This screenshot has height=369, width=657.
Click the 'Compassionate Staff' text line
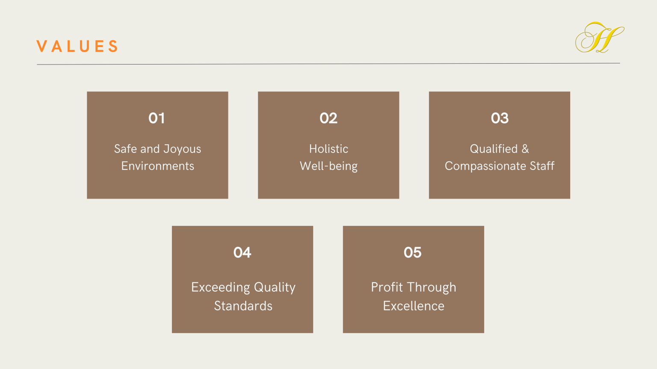pos(500,166)
